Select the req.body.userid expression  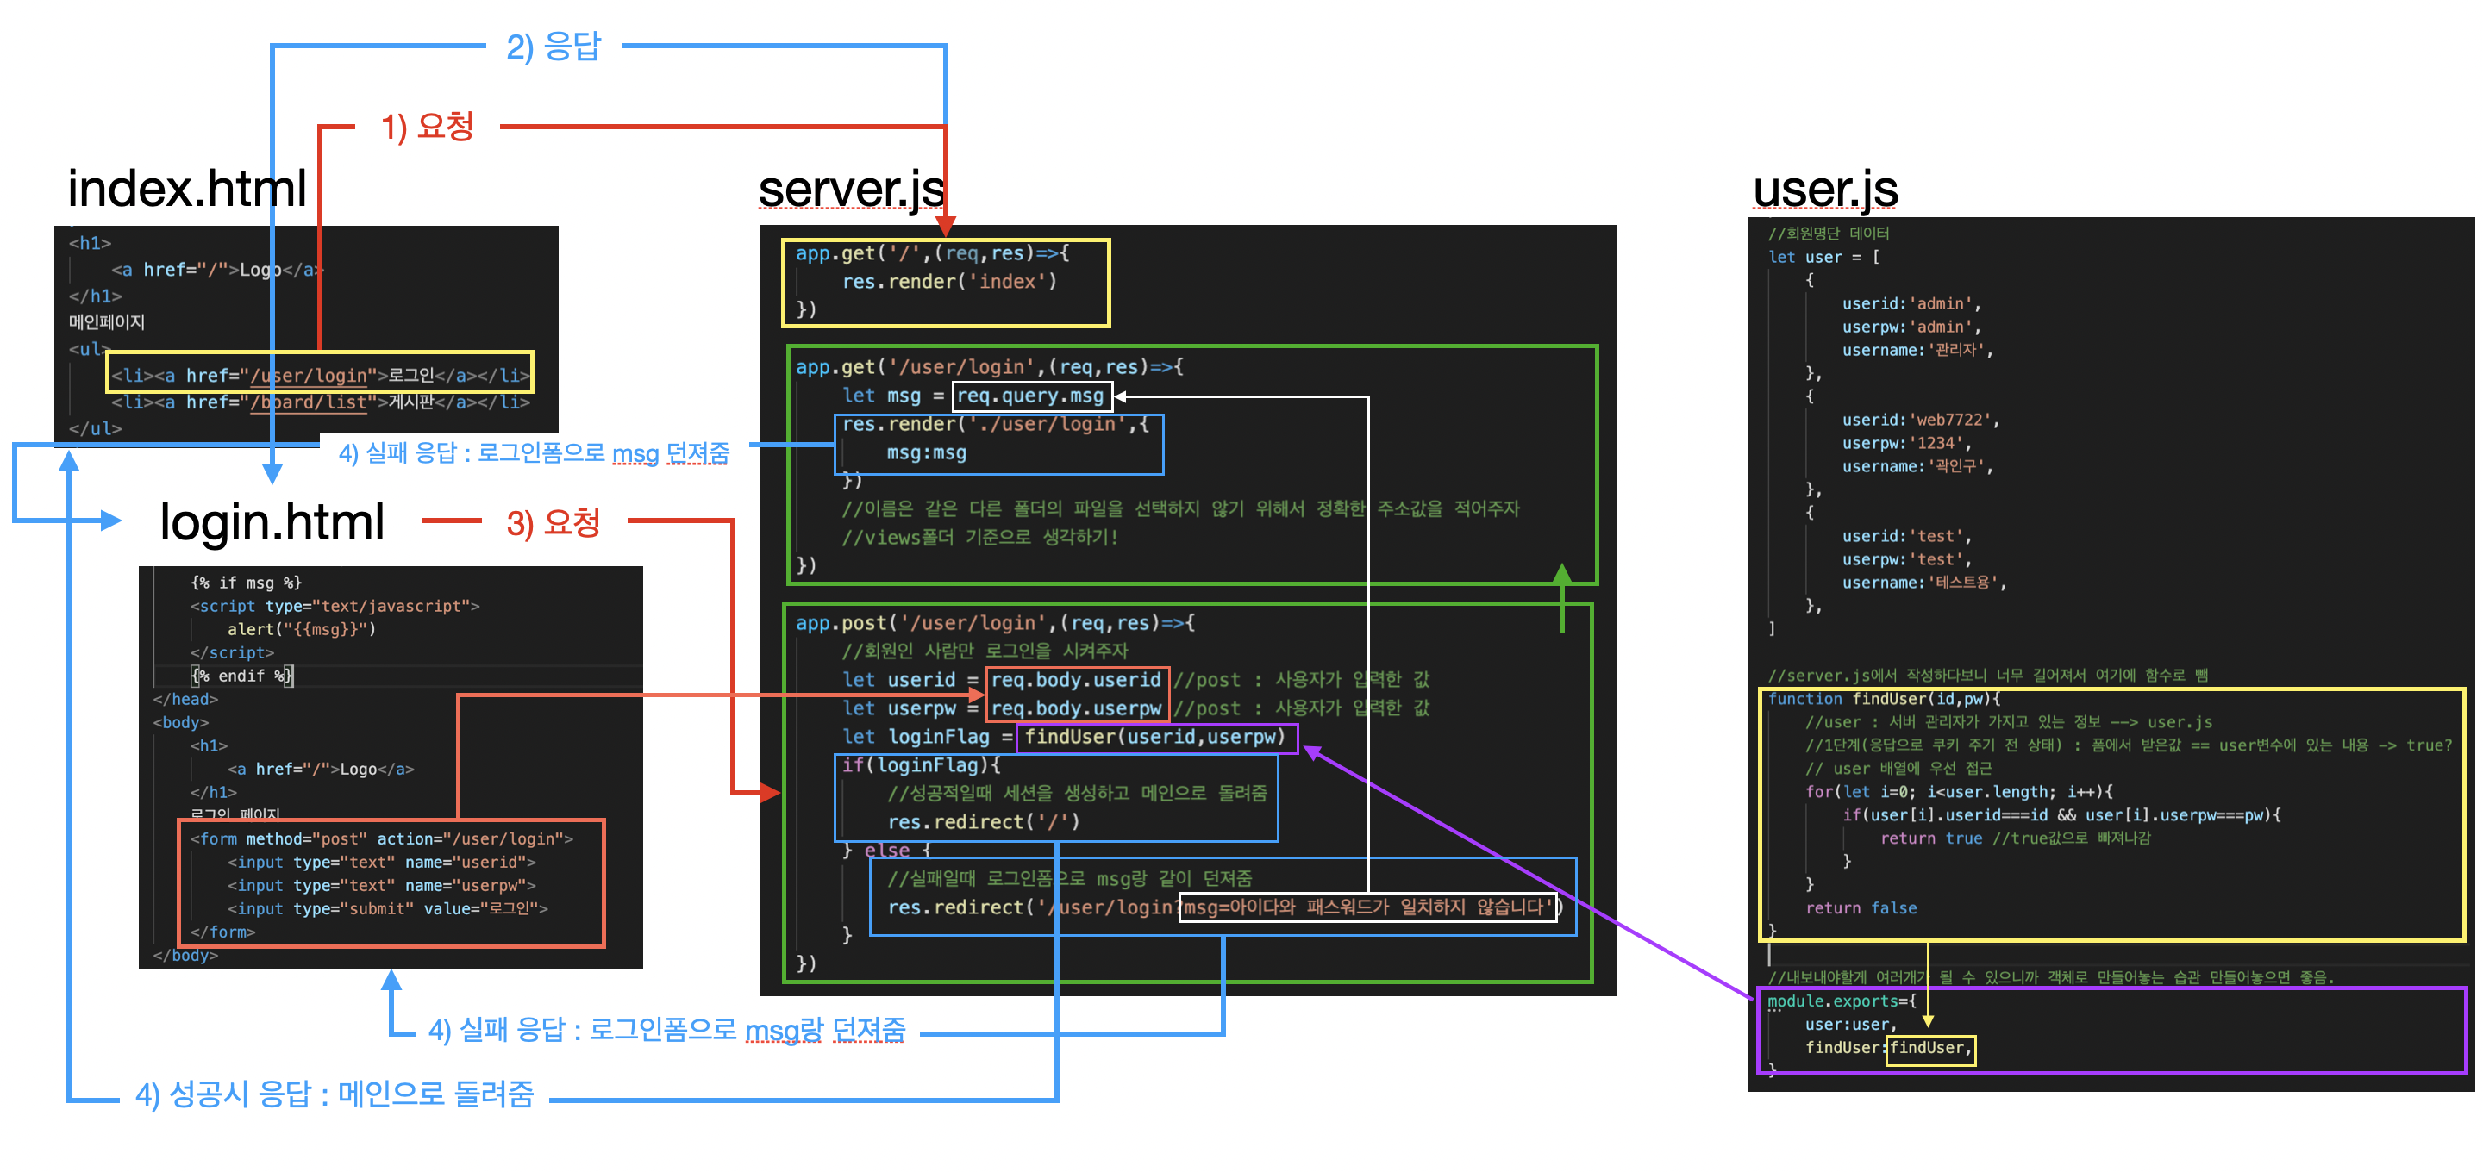click(1076, 681)
